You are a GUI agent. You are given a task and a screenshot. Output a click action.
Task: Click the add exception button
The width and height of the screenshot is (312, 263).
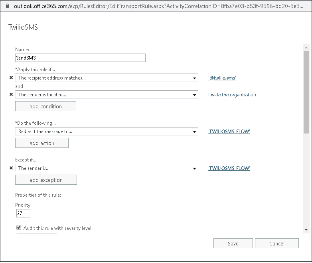pyautogui.click(x=46, y=179)
